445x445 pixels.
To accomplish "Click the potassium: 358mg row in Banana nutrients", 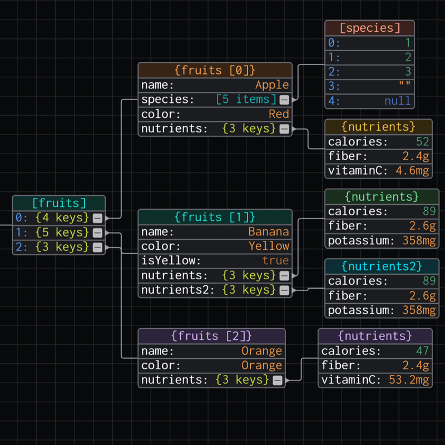I will (x=382, y=240).
